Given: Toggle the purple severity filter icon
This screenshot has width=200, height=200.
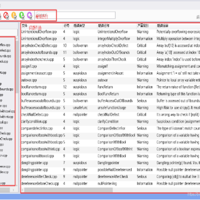Looking at the screenshot, I should 29,15.
